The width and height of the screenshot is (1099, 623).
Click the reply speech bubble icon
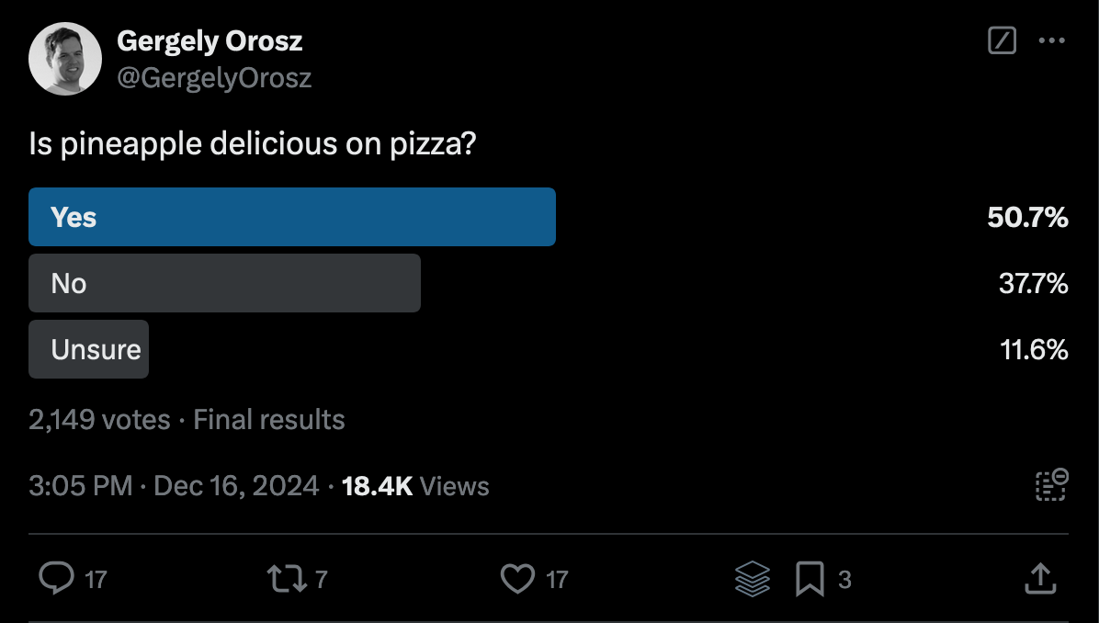click(x=57, y=579)
